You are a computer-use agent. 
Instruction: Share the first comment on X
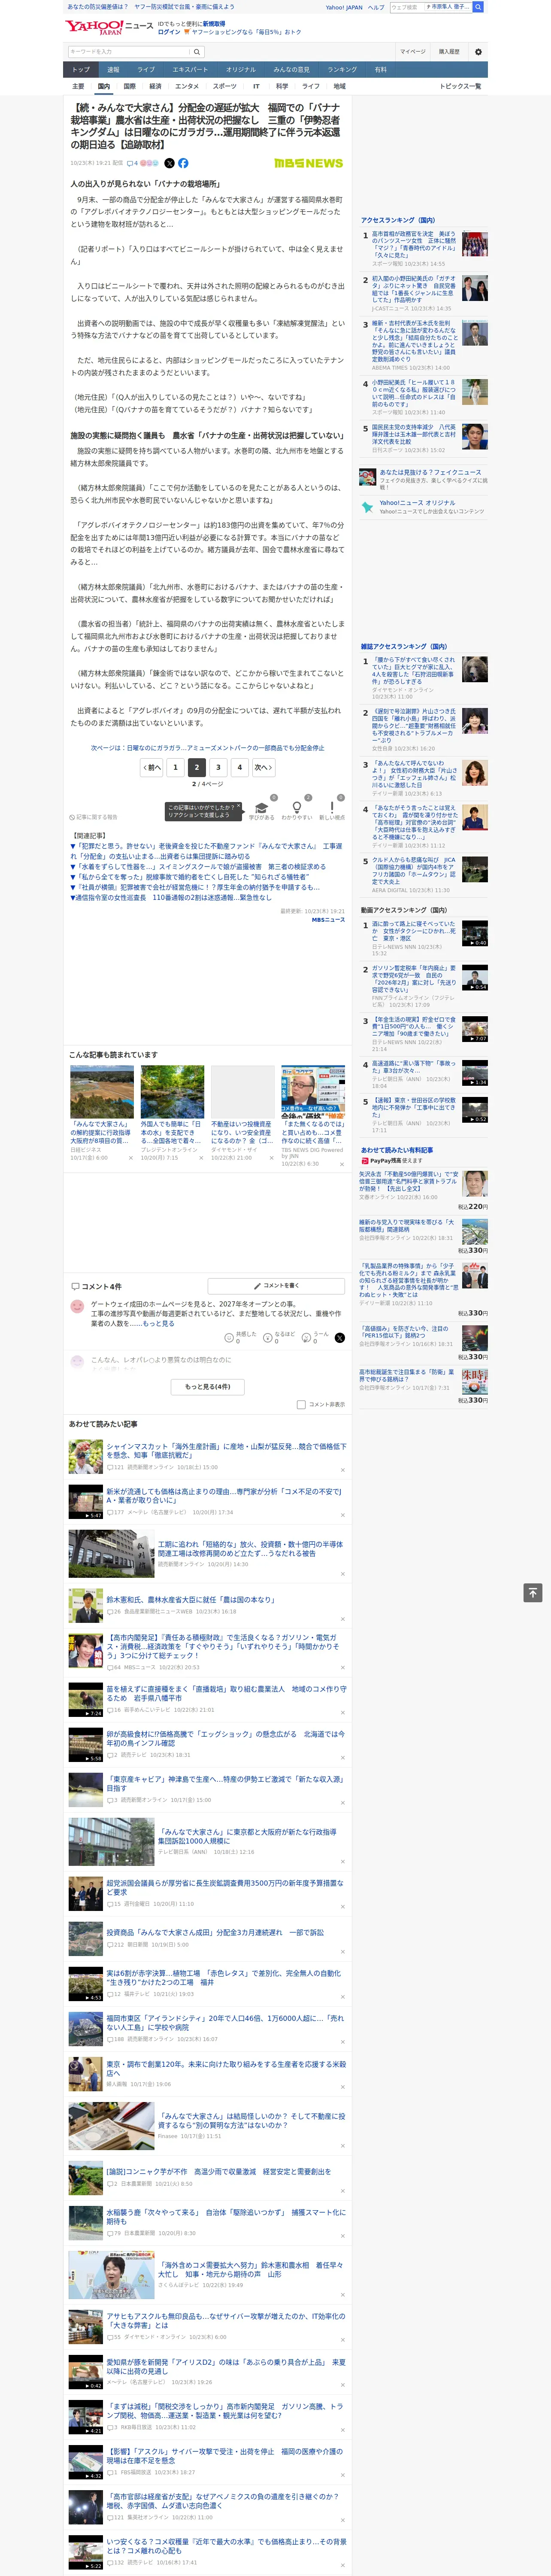point(339,1337)
